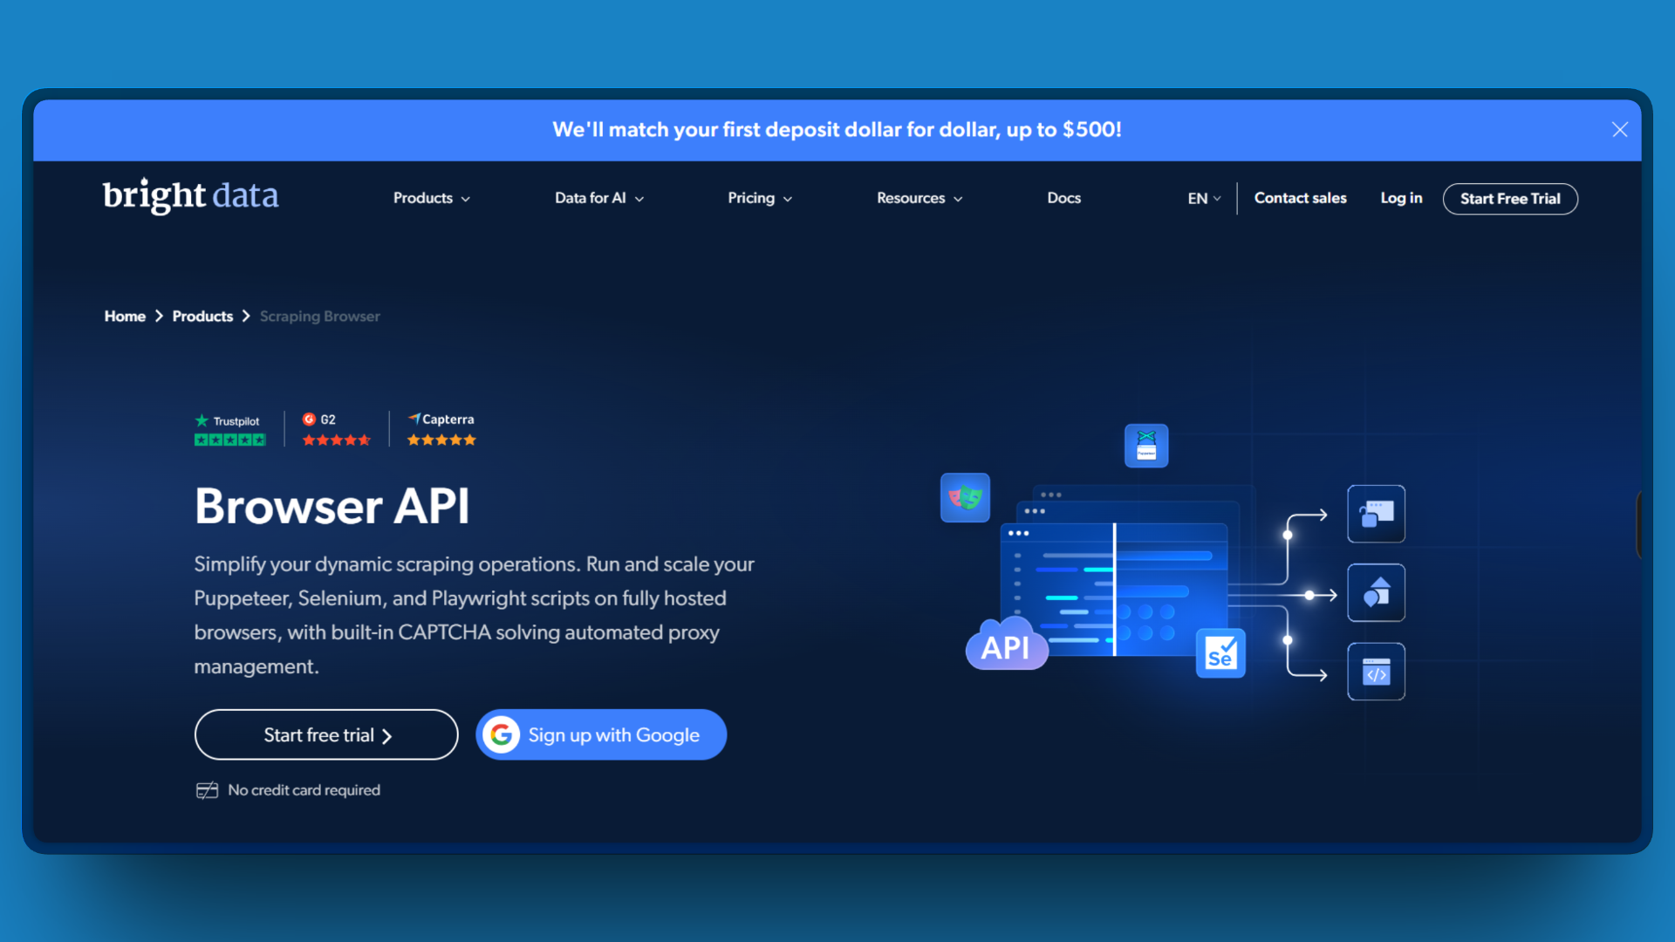Click the Puppeteer icon above the browser illustration
The height and width of the screenshot is (942, 1675).
point(1145,445)
